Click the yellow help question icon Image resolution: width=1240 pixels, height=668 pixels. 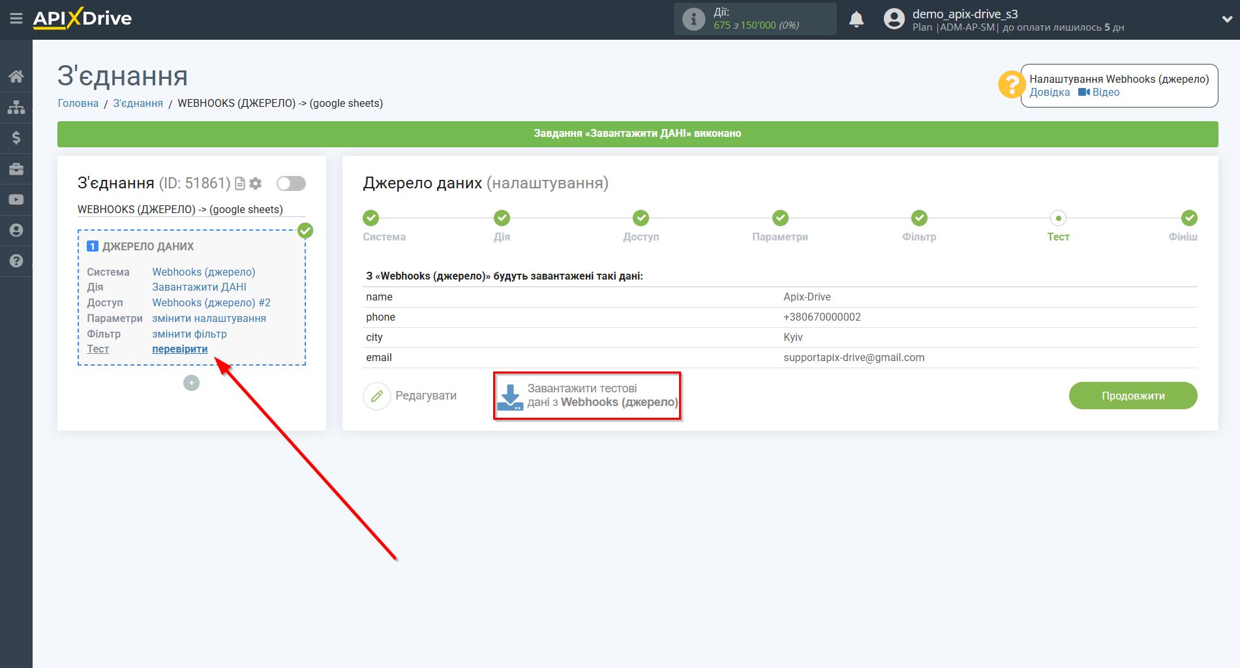point(1012,85)
